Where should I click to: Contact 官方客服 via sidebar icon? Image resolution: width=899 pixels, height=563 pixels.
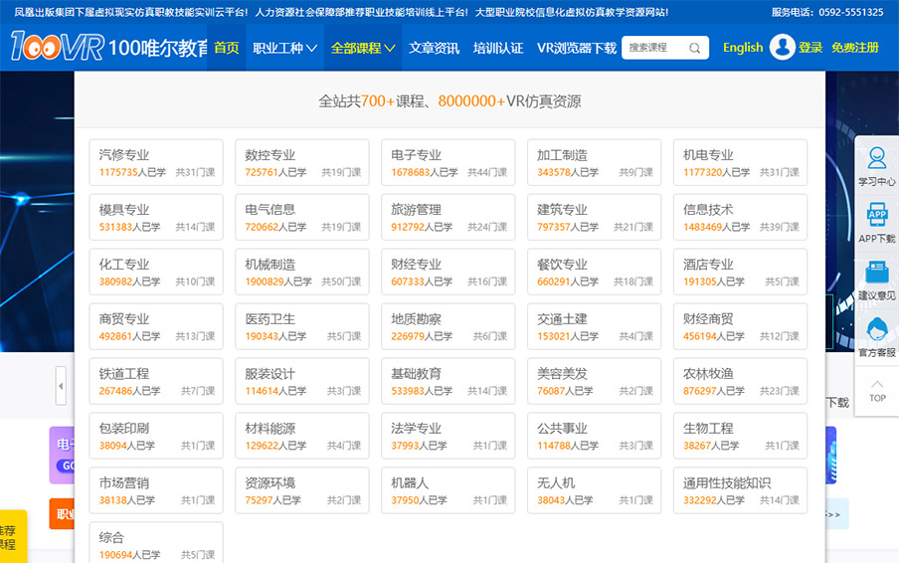876,337
